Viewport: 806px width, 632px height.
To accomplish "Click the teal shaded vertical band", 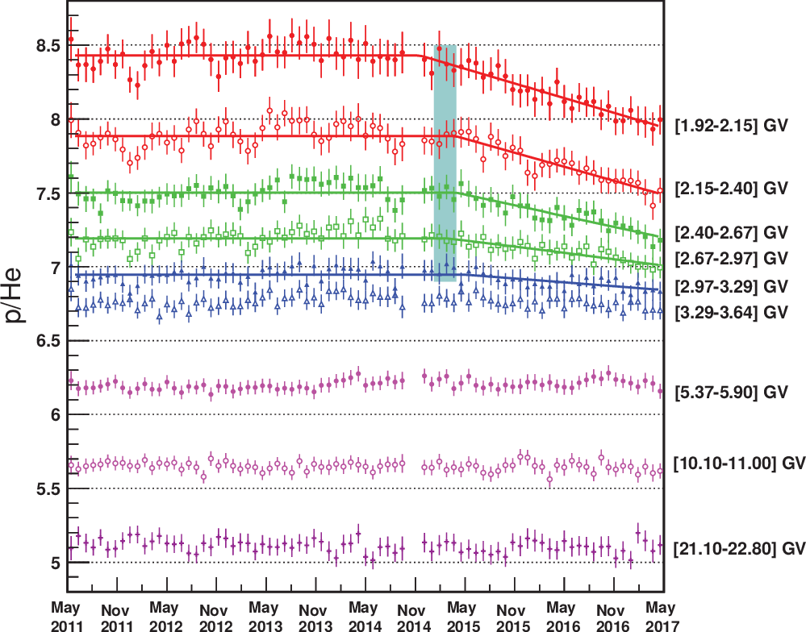I will (x=445, y=164).
